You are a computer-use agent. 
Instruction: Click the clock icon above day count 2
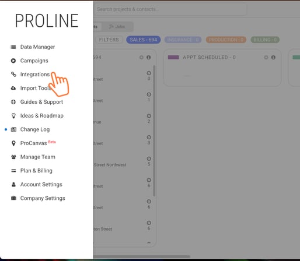(149, 116)
